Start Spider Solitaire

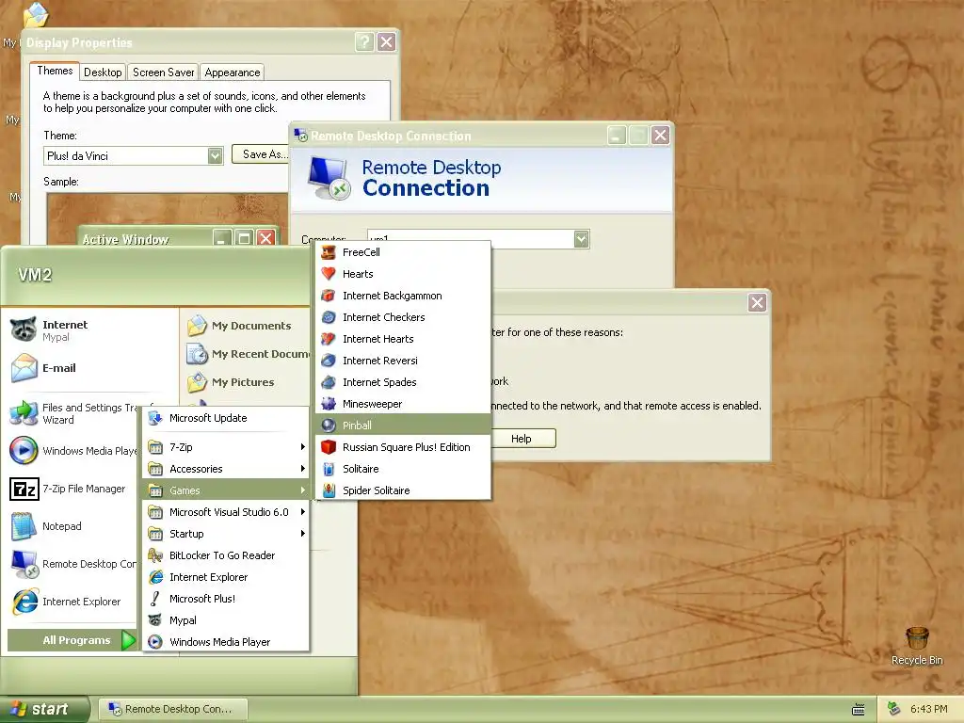(x=403, y=490)
